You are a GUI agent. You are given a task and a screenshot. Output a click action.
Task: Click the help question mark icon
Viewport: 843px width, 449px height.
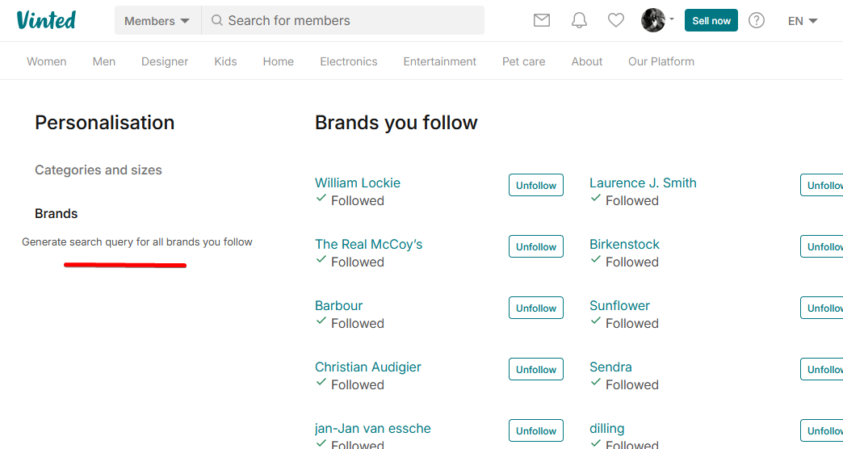point(757,21)
